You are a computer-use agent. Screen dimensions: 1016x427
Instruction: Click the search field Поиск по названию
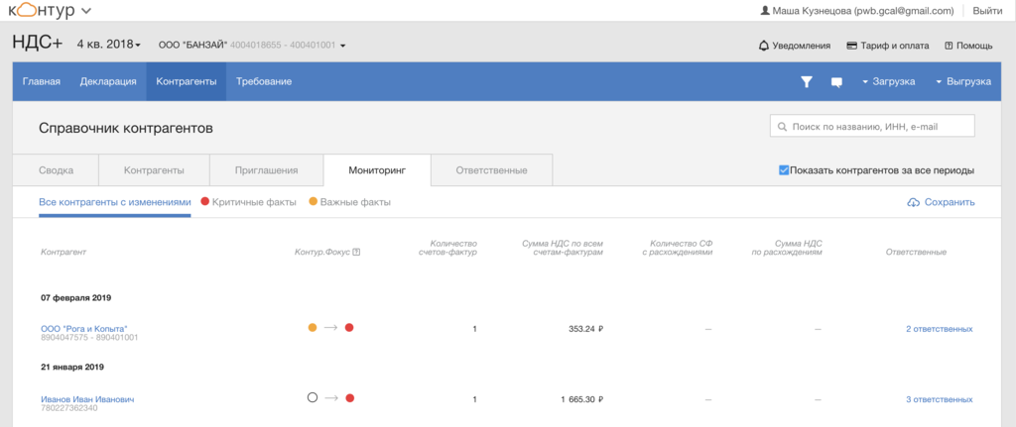click(872, 127)
